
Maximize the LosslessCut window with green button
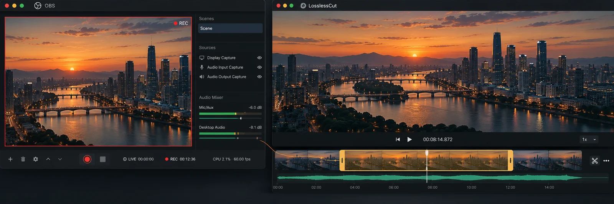tap(291, 6)
